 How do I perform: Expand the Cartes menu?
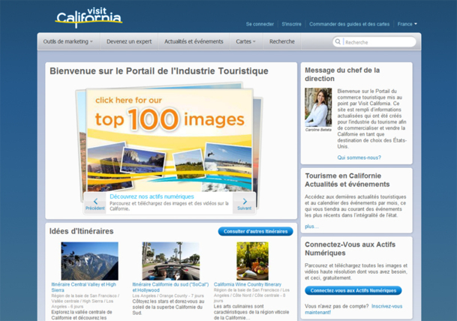pos(246,41)
